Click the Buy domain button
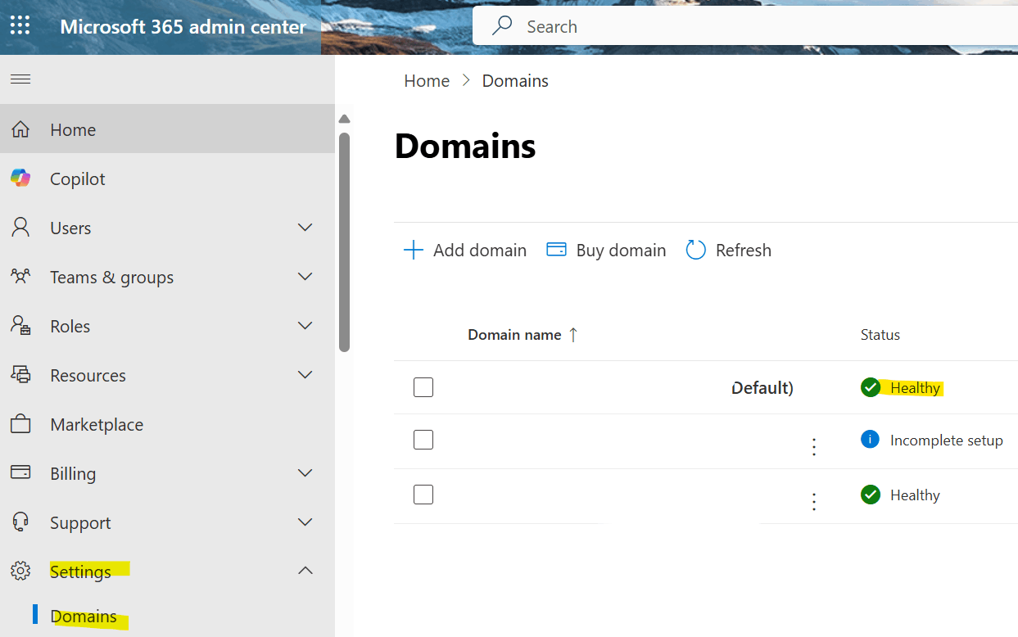This screenshot has height=637, width=1018. (606, 250)
